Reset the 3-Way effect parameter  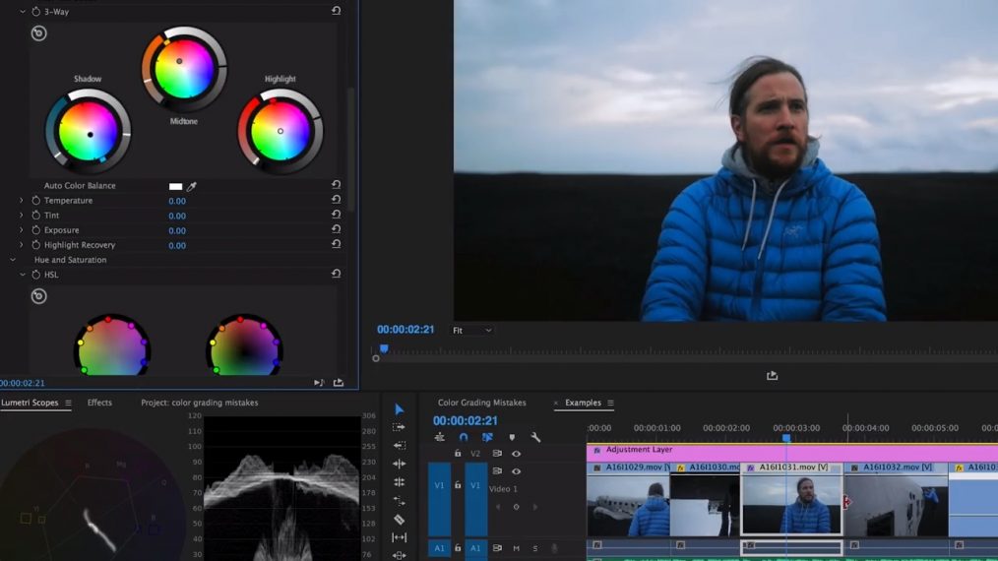click(336, 11)
